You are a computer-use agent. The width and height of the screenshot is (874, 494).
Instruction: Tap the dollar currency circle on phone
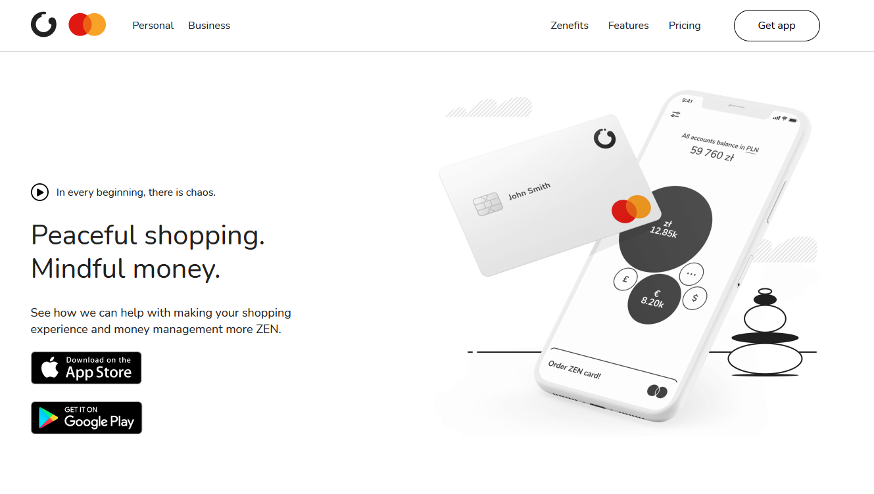694,298
